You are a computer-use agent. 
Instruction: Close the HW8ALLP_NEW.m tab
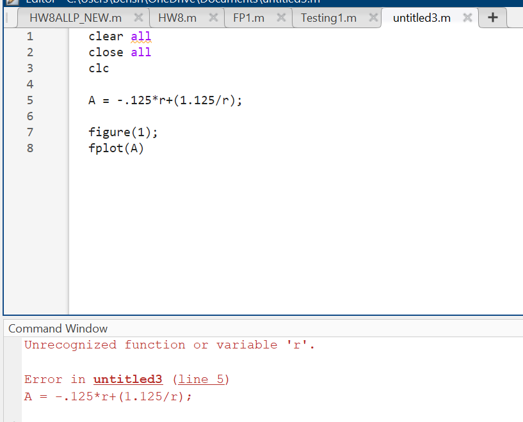click(138, 18)
